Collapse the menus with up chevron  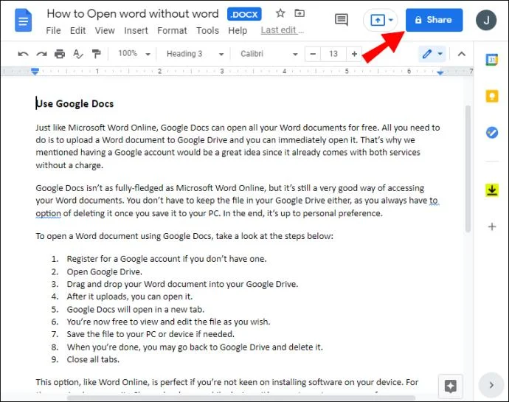tap(461, 54)
